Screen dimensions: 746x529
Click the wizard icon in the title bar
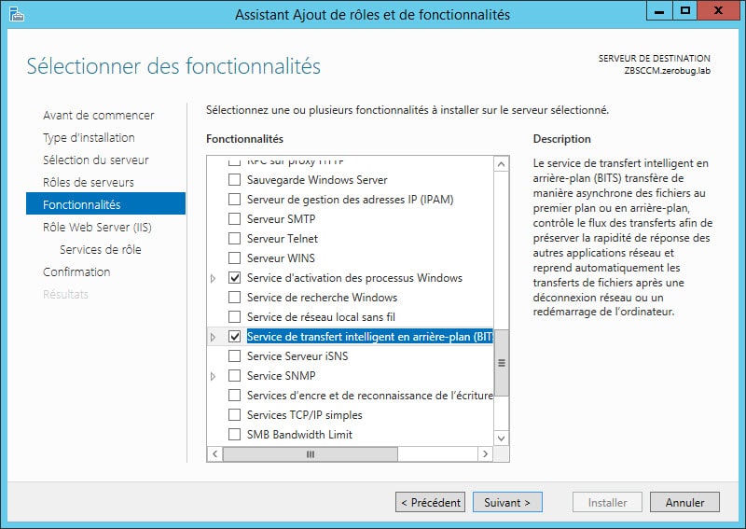(17, 14)
